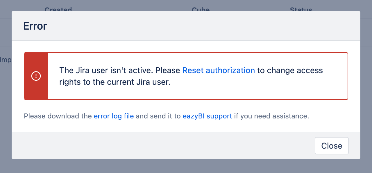Click the red exclamation error icon
372x173 pixels.
point(36,76)
